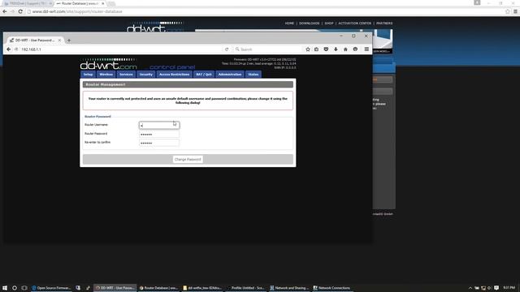Focus the Router Username field
520x292 pixels.
(159, 125)
